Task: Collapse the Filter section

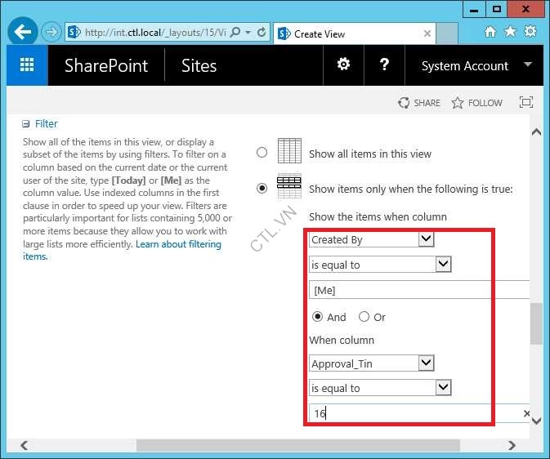Action: pyautogui.click(x=26, y=124)
